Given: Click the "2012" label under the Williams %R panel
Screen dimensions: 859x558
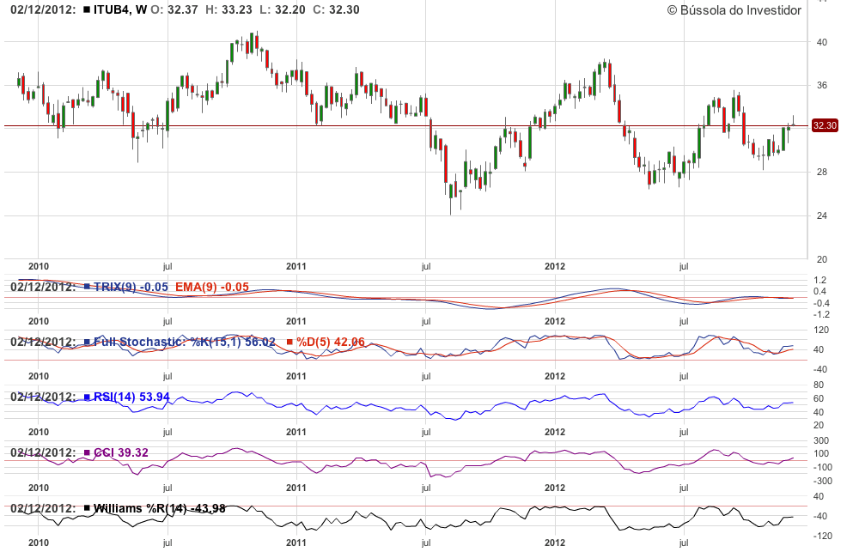Looking at the screenshot, I should click(x=555, y=543).
